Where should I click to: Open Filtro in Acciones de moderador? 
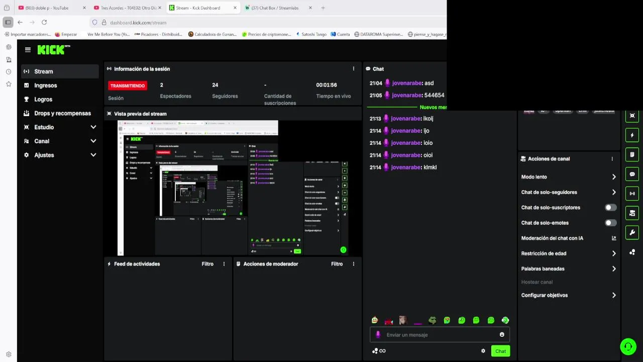(337, 264)
